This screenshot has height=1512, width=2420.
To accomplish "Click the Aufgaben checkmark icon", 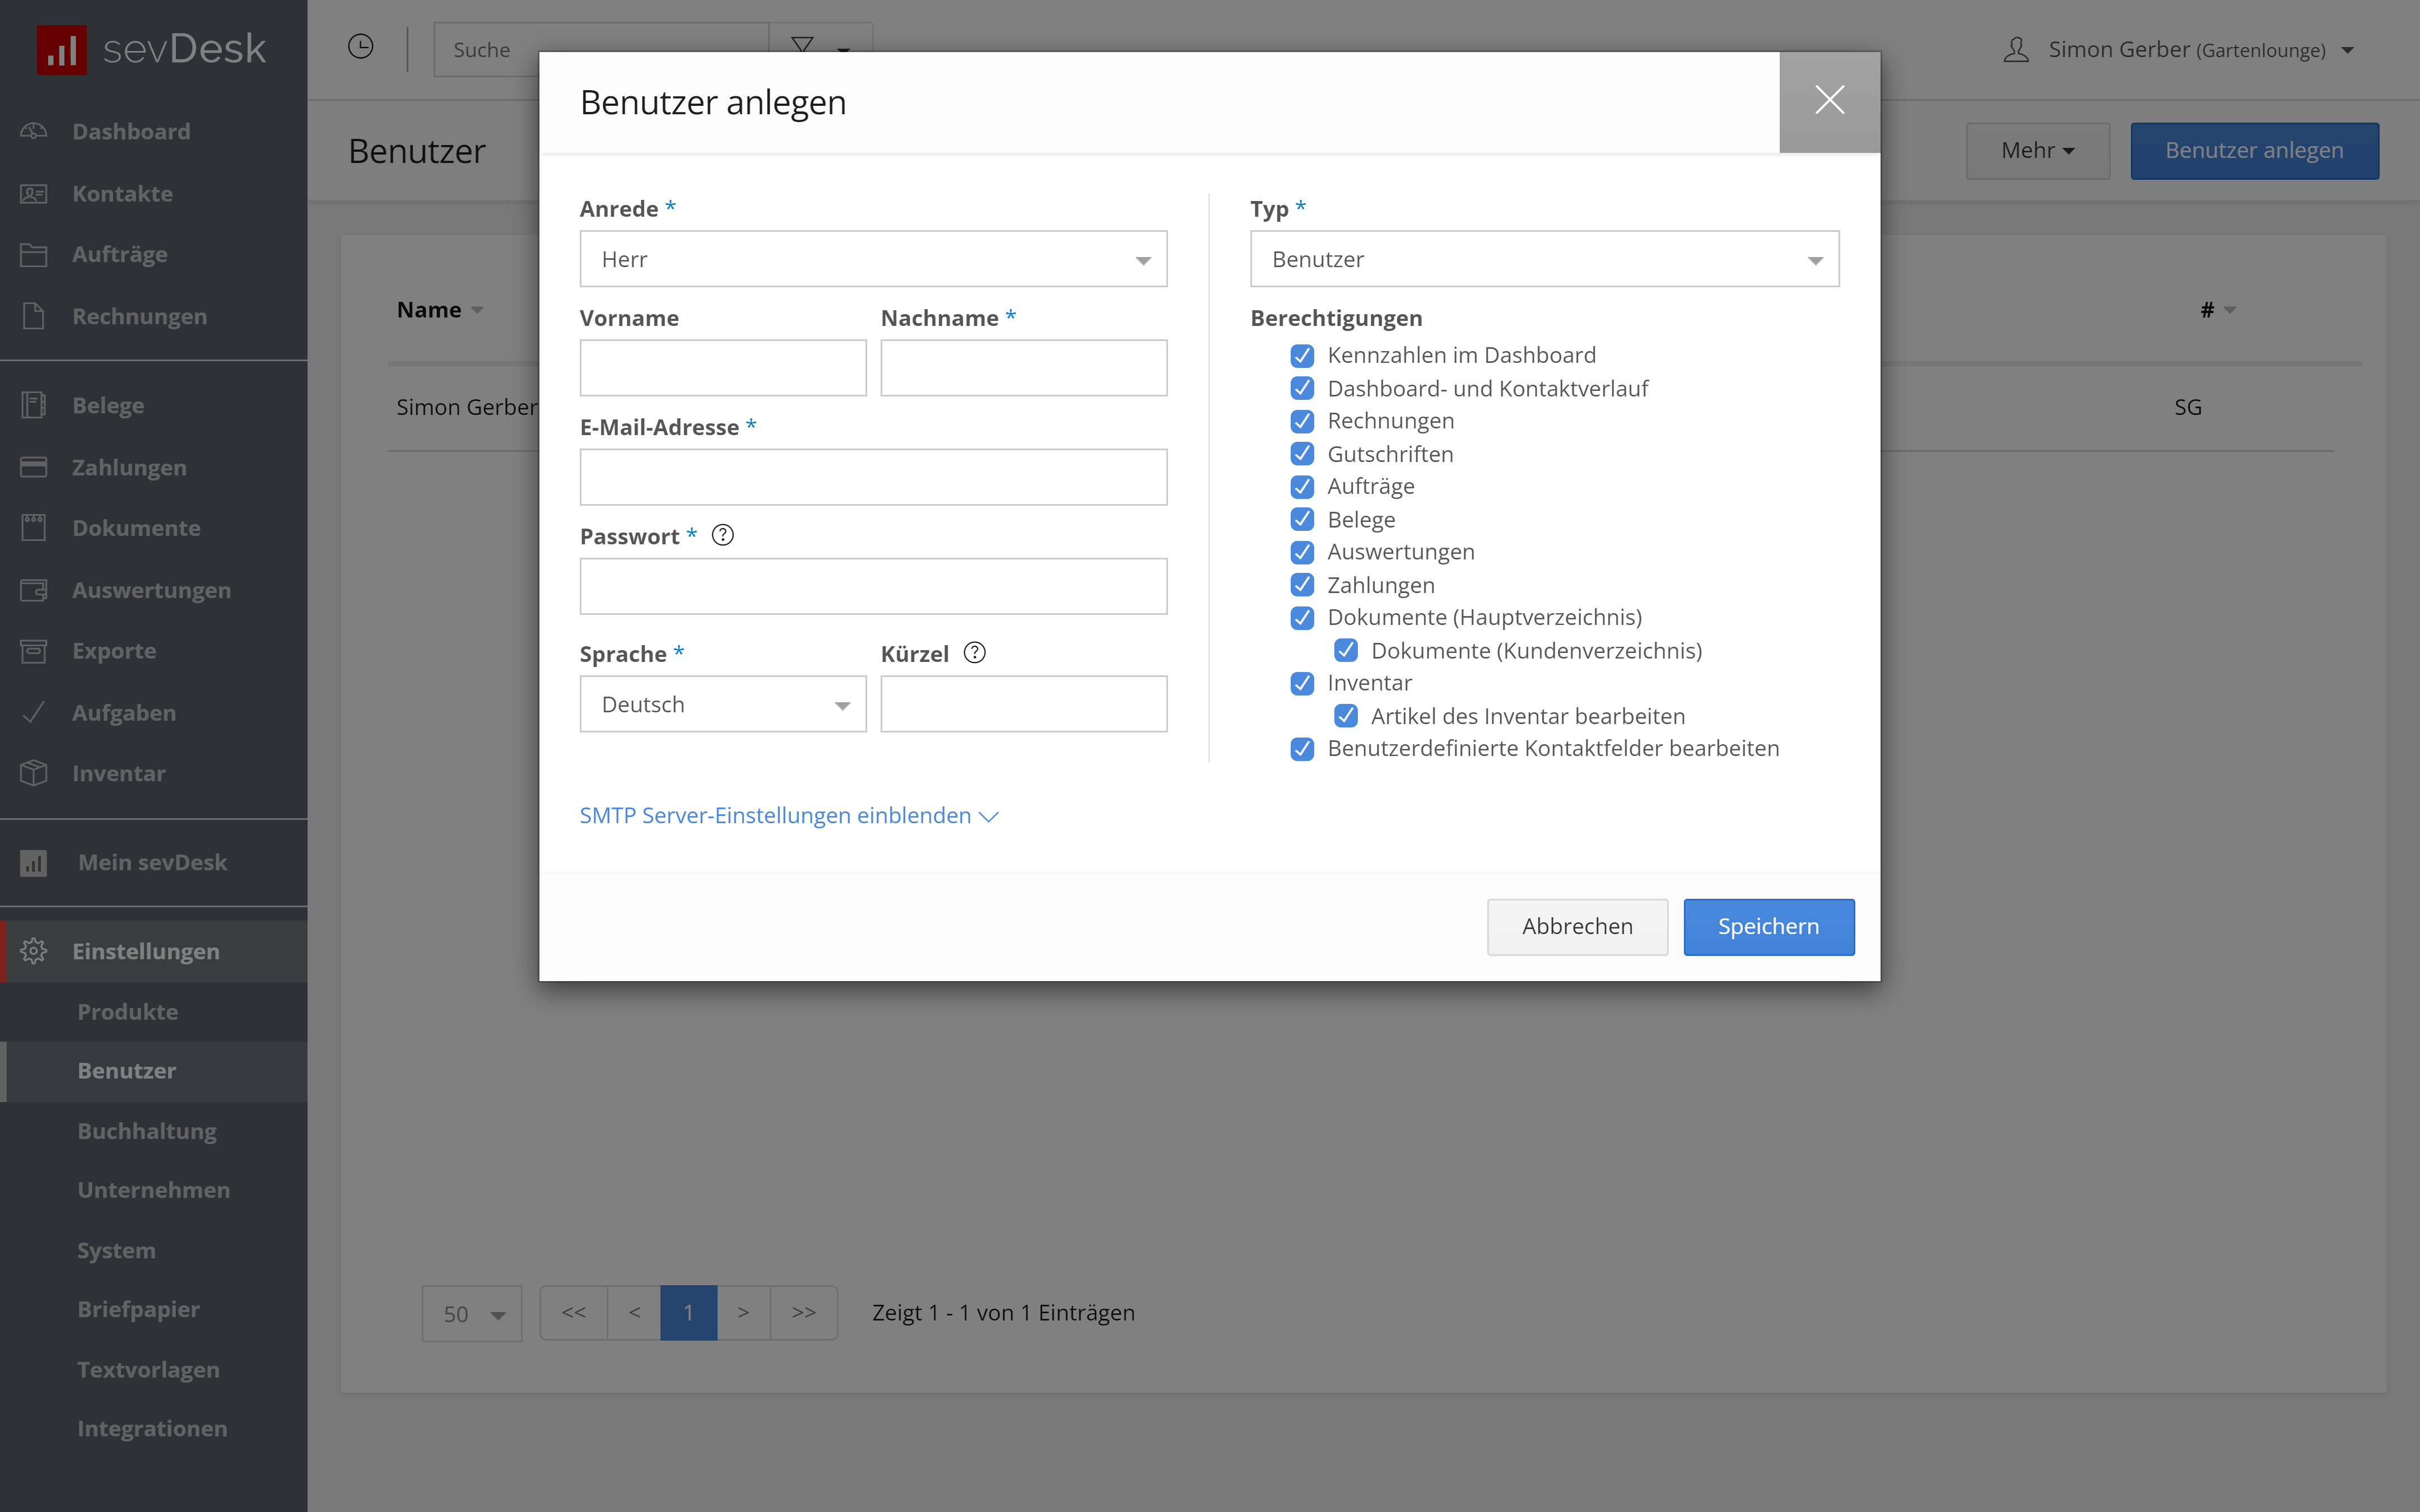I will click(x=34, y=712).
